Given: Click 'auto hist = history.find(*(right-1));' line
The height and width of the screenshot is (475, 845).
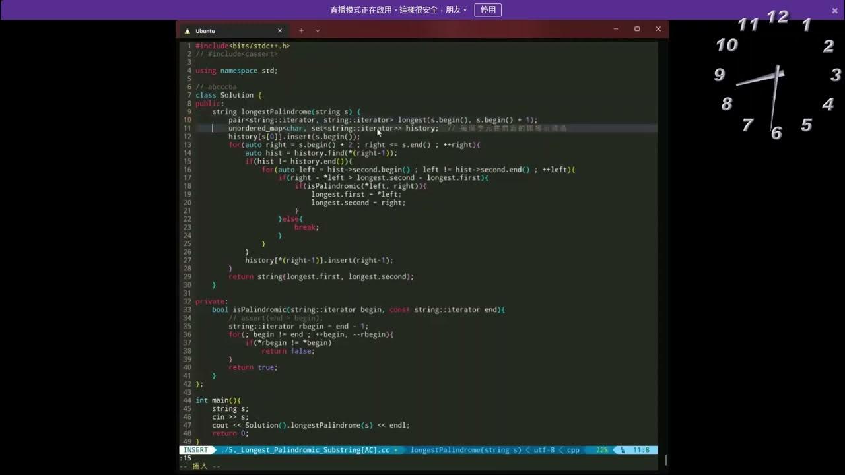Looking at the screenshot, I should click(321, 153).
